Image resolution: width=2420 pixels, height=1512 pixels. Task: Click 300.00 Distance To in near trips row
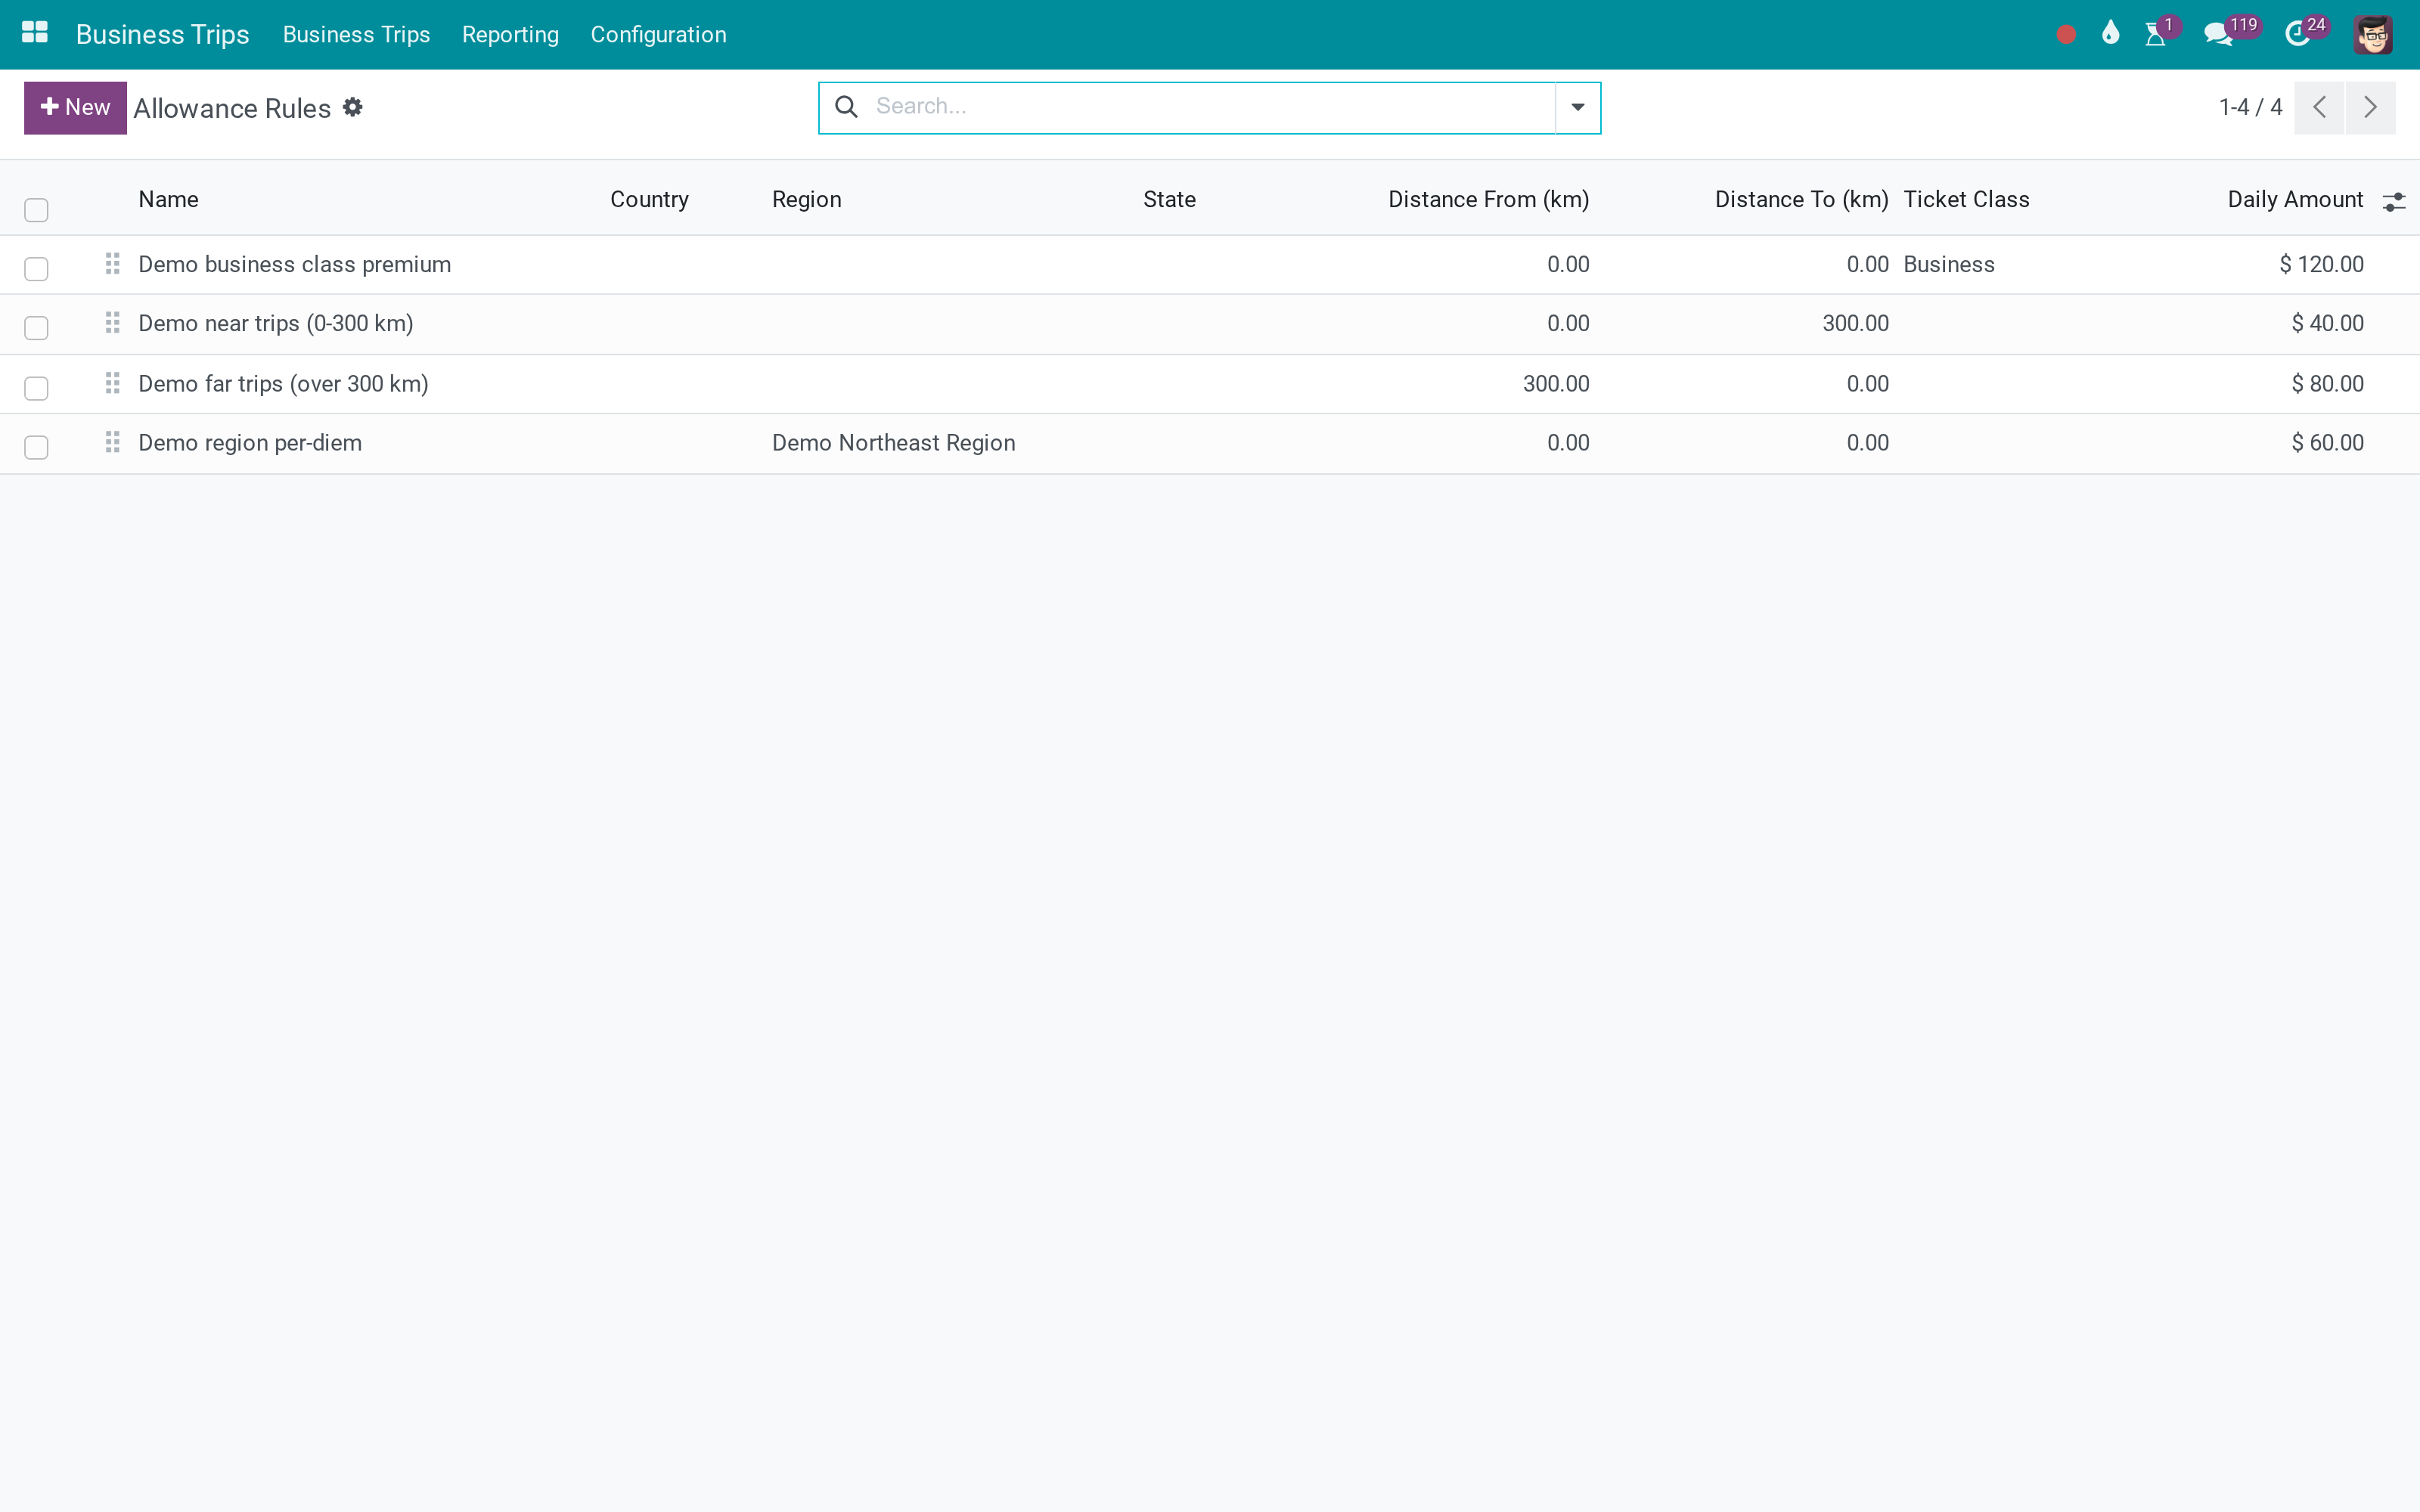pos(1855,323)
